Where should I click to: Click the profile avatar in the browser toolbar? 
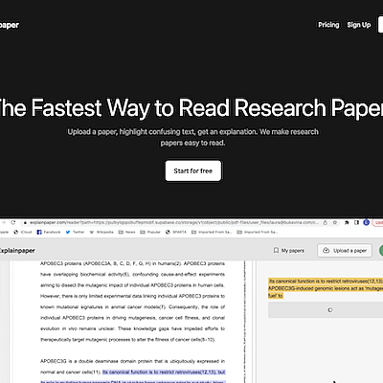tap(366, 222)
